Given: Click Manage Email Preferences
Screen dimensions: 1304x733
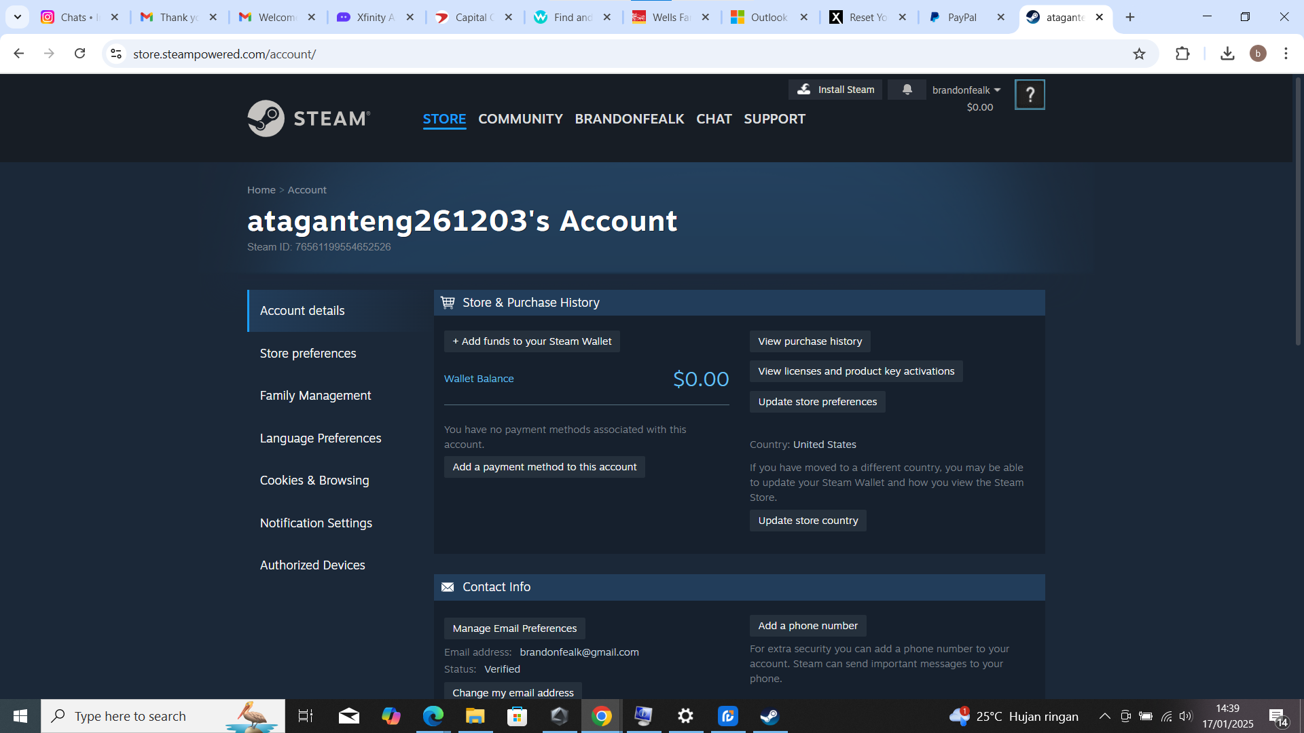Looking at the screenshot, I should [514, 628].
